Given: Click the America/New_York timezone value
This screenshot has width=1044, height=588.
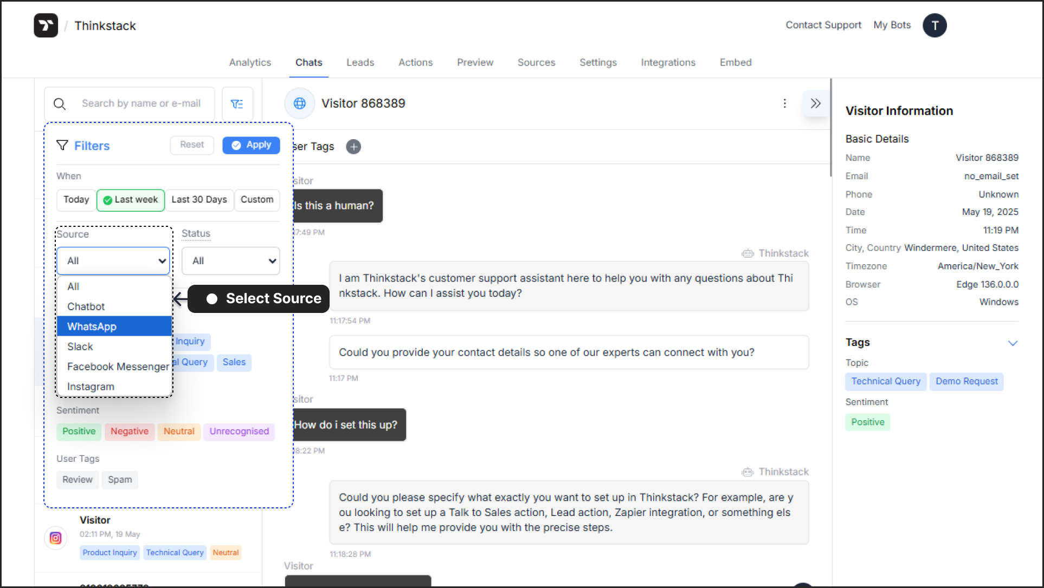Looking at the screenshot, I should (x=978, y=266).
